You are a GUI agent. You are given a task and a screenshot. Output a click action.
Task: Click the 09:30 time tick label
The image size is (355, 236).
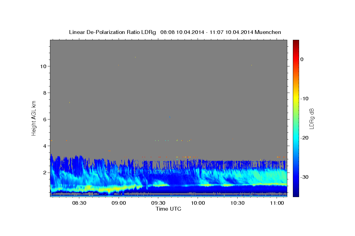[158, 203]
